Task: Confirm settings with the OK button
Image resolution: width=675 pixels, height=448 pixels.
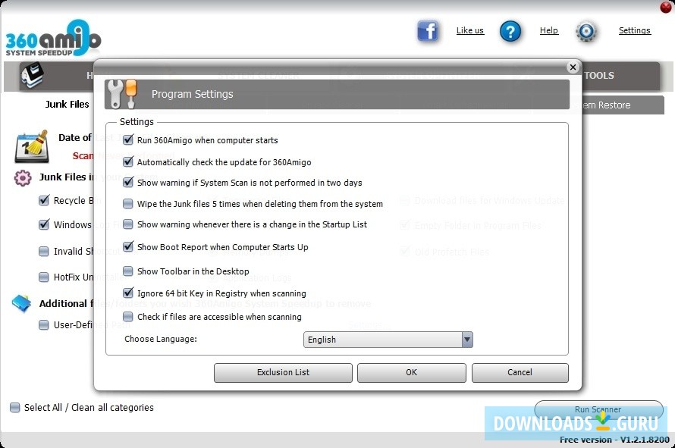Action: 411,372
